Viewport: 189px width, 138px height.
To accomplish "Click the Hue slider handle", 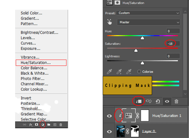I will point(142,38).
